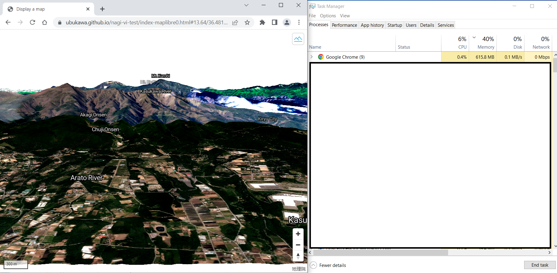Select the Google Chrome (9) process row
Screen dimensions: 557x273
pos(430,57)
